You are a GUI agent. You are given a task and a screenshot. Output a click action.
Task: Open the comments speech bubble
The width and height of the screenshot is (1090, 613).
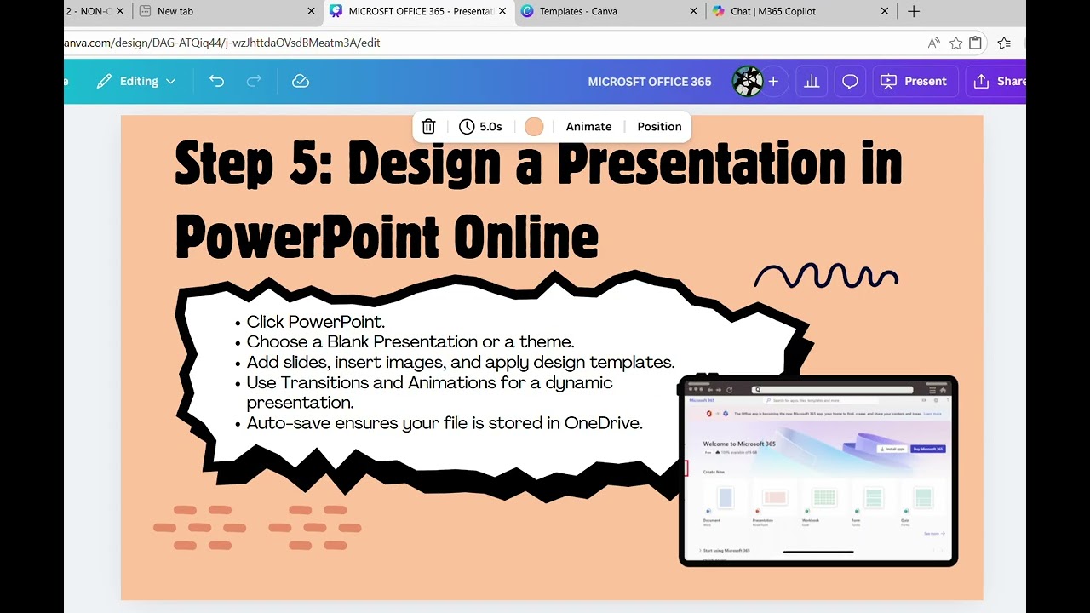pos(850,81)
